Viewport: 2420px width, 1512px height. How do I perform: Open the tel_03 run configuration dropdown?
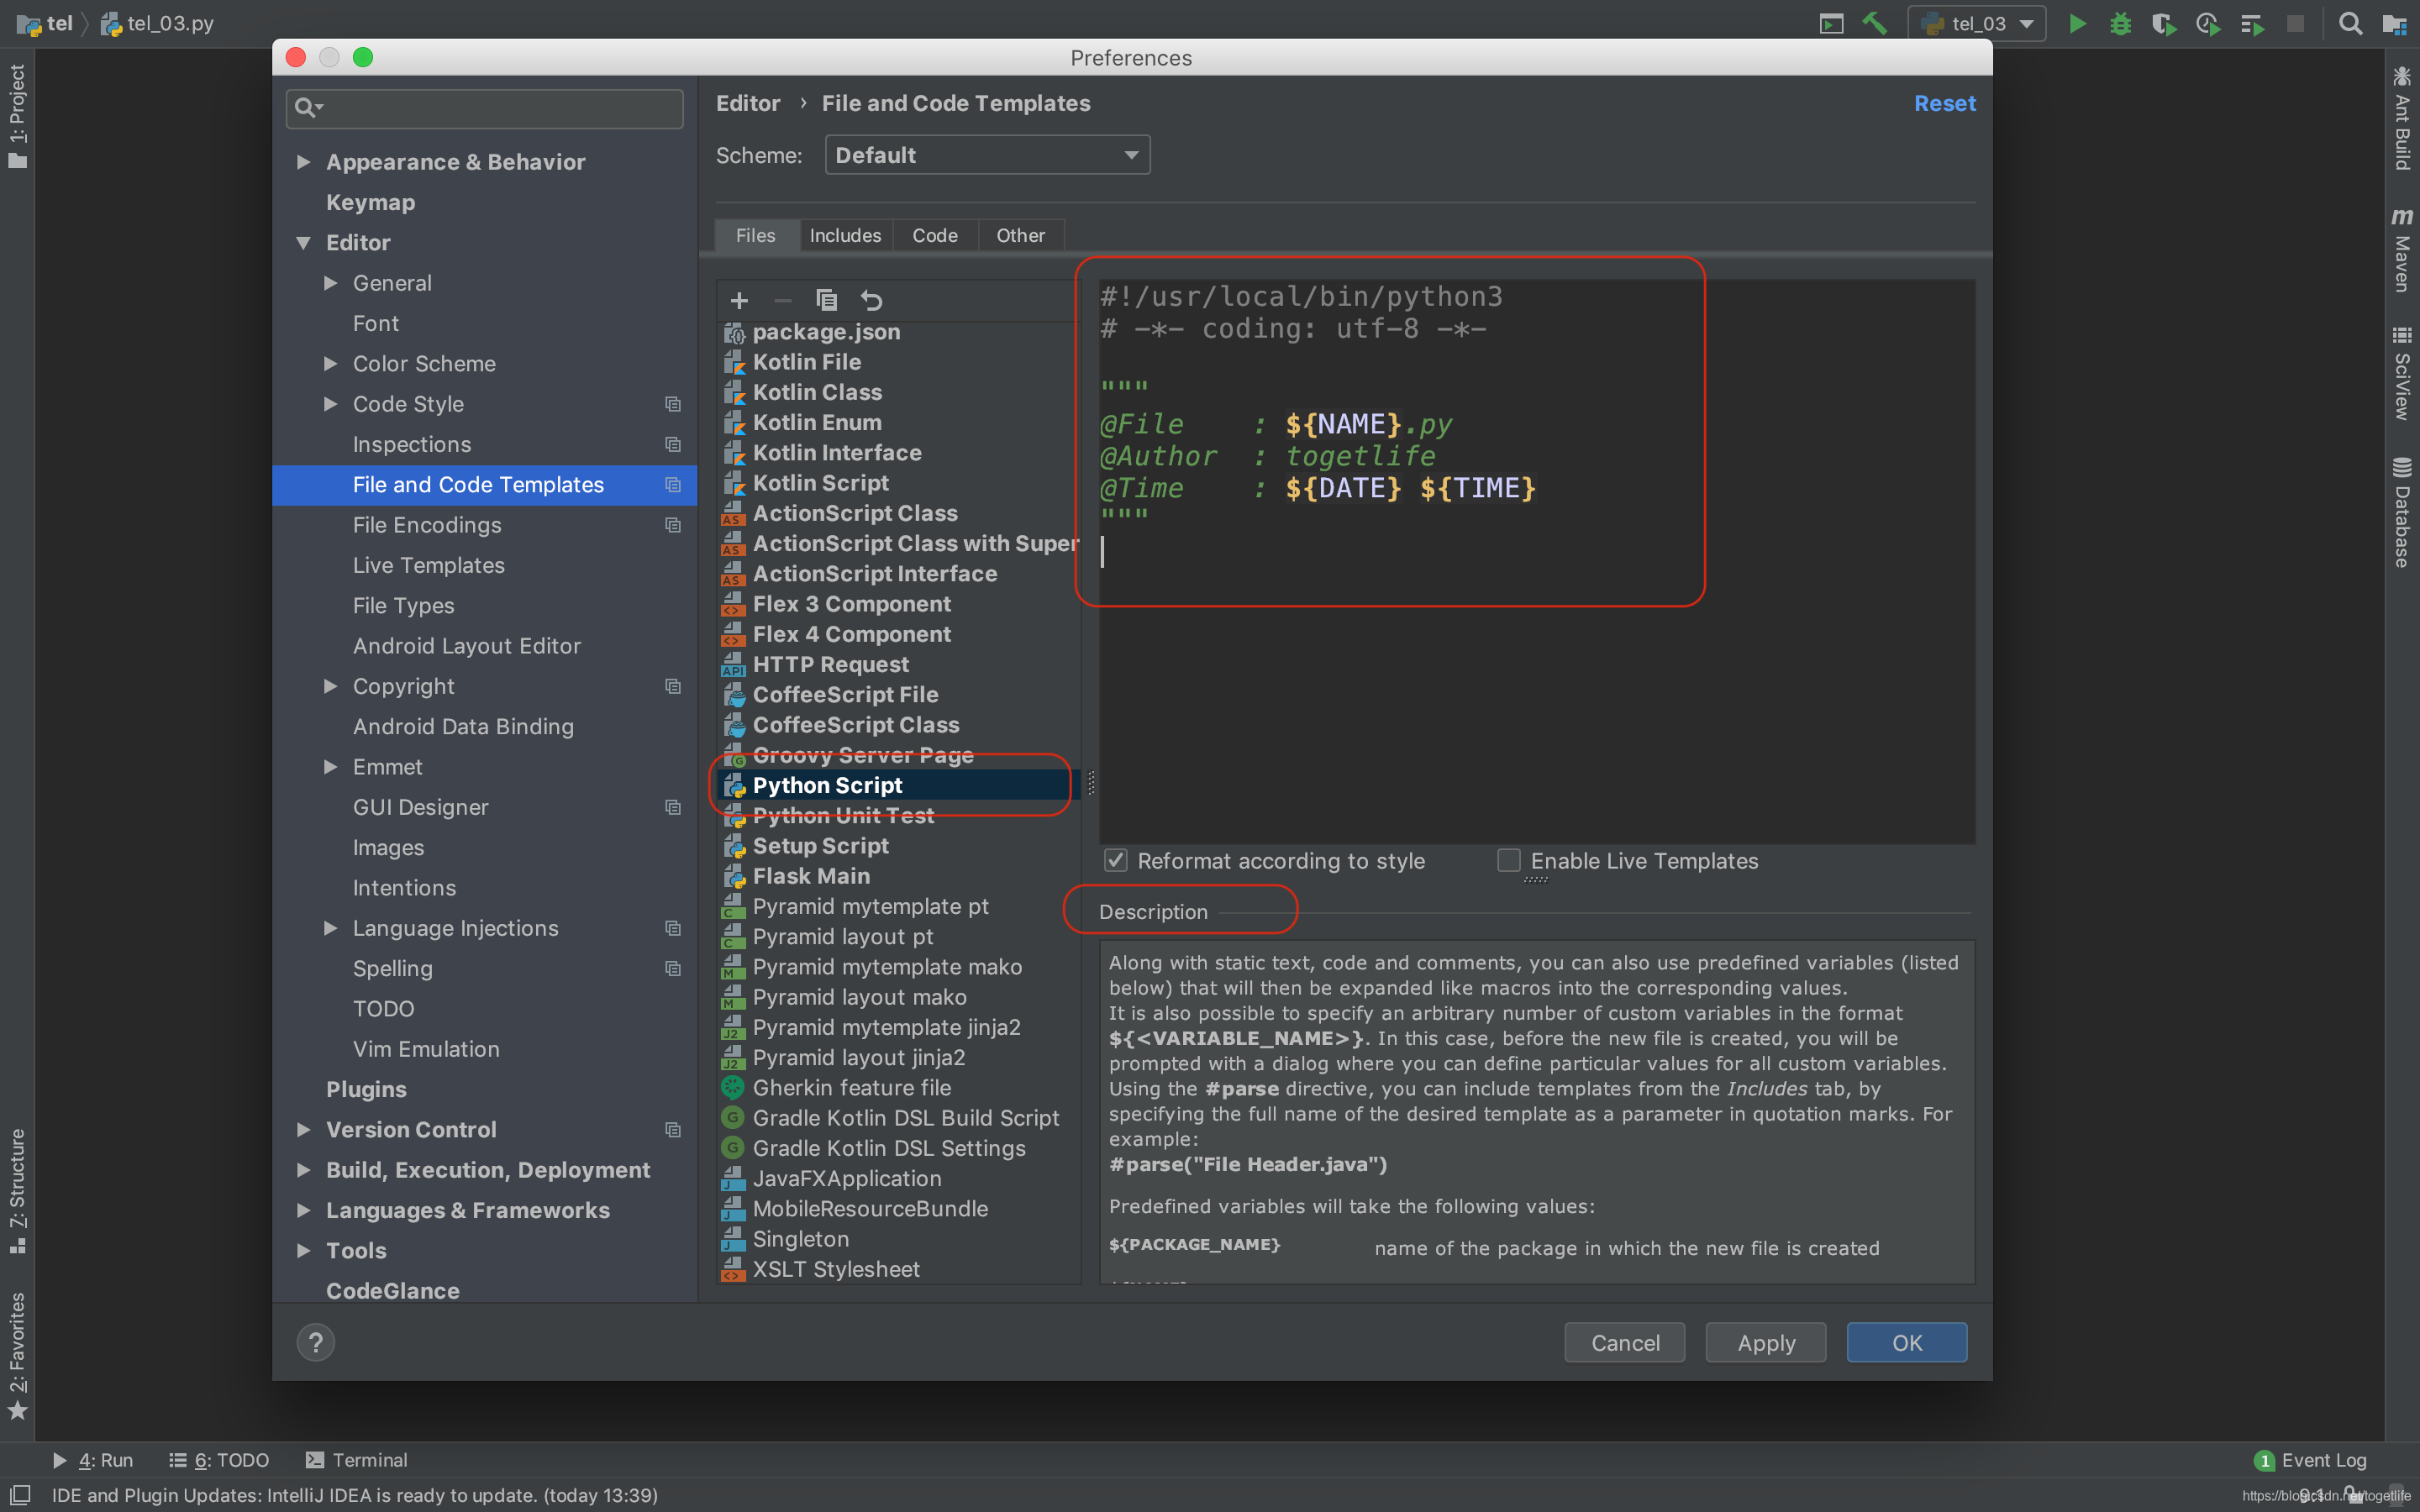1977,23
